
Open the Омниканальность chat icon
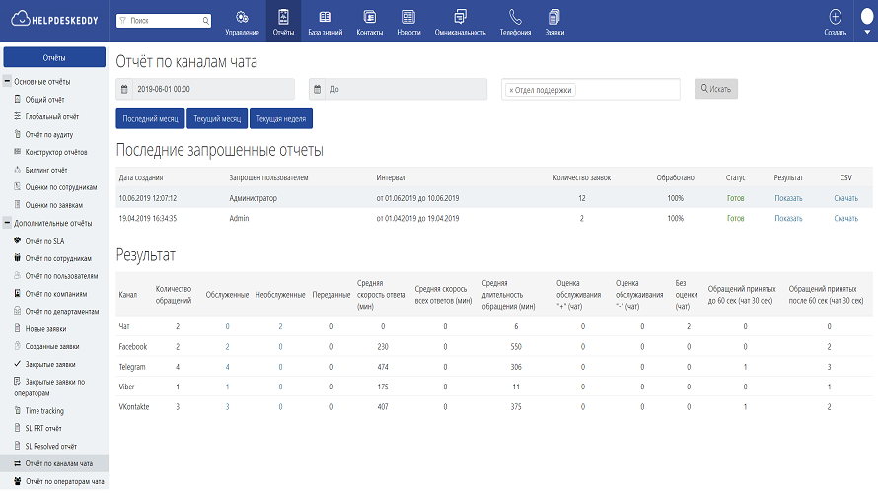(x=461, y=17)
